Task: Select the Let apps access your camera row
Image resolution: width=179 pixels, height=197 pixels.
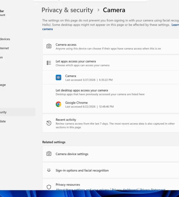Action: pos(111,63)
